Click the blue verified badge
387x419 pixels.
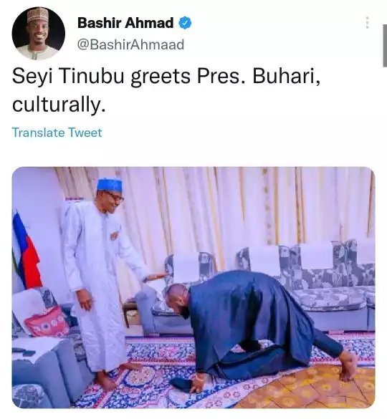point(185,23)
